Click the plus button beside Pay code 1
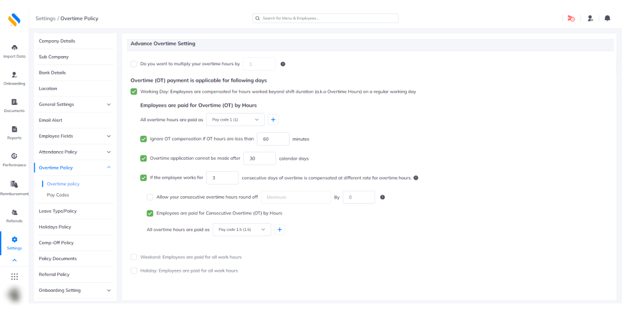Screen dimensions: 622x312 [274, 120]
